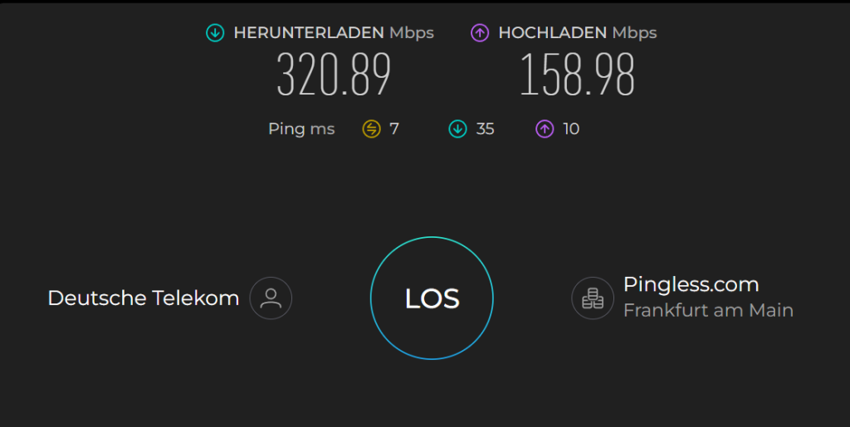Click the idle ping value 7

[x=394, y=129]
